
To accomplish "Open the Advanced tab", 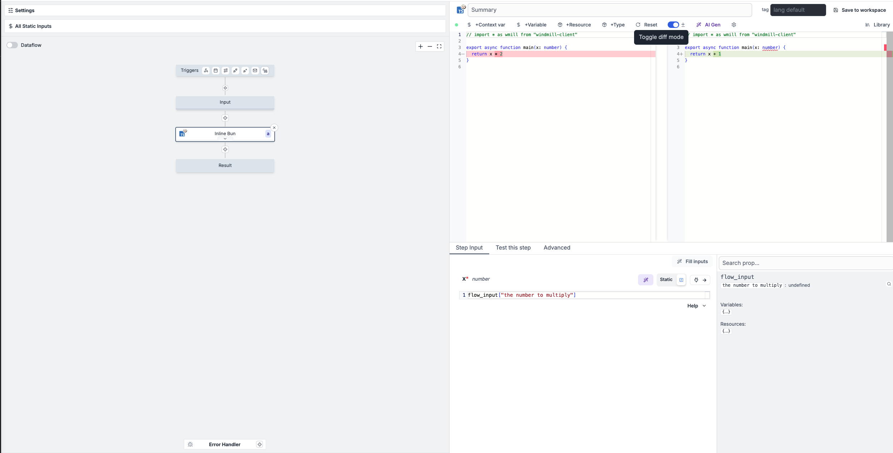I will tap(556, 248).
